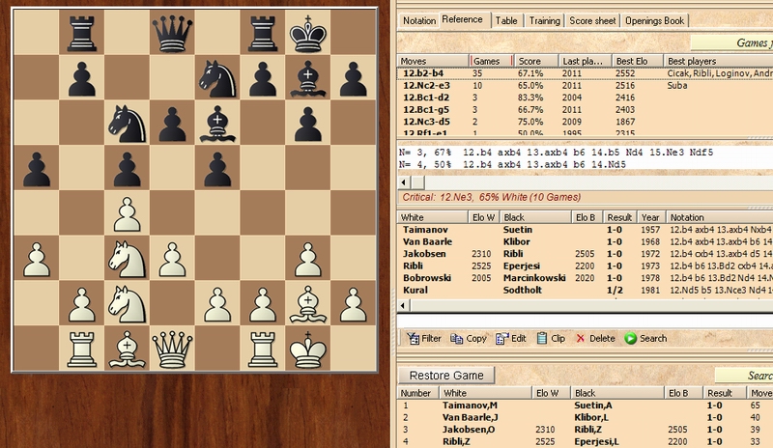This screenshot has height=448, width=773.
Task: Open the Score sheet tab
Action: [590, 20]
